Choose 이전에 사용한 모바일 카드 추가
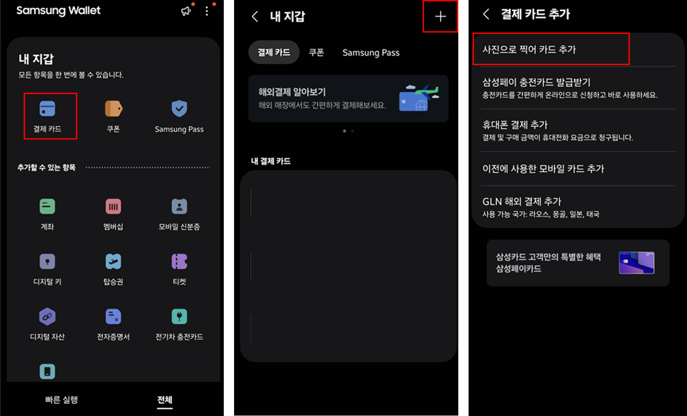The image size is (687, 416). click(578, 169)
